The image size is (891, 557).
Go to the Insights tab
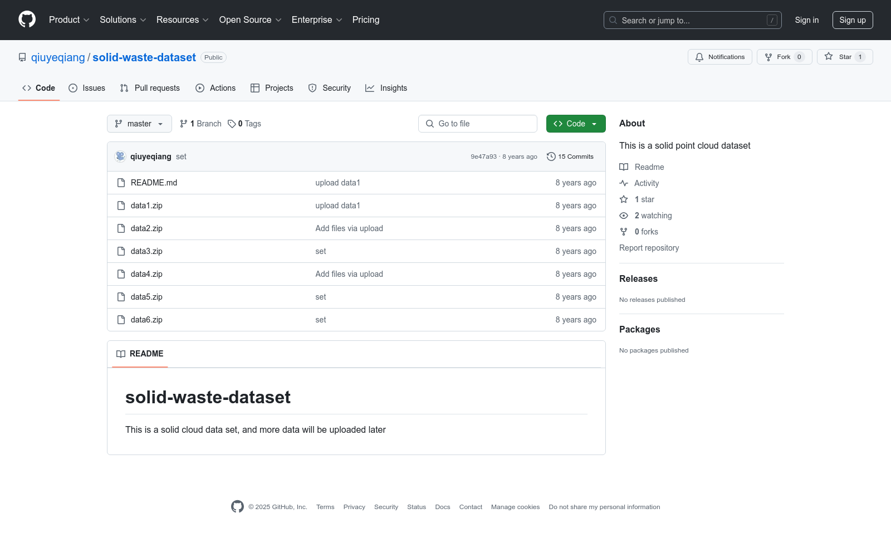coord(386,88)
